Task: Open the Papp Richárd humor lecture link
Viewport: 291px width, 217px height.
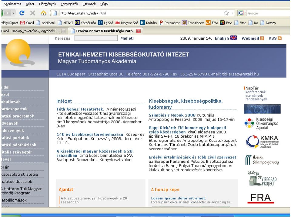Action: (187, 130)
